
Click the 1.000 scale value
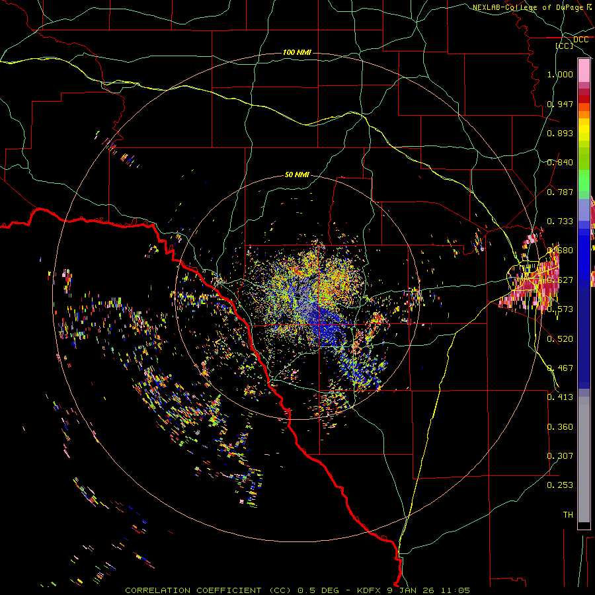click(560, 74)
